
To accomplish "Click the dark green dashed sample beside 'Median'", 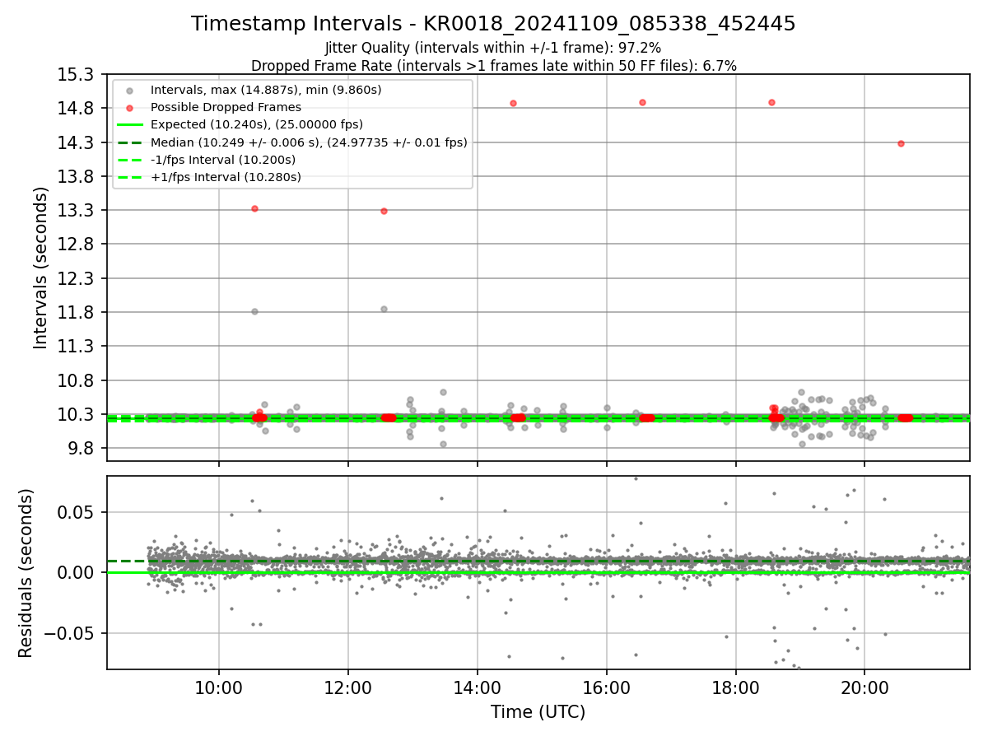I will pyautogui.click(x=129, y=142).
